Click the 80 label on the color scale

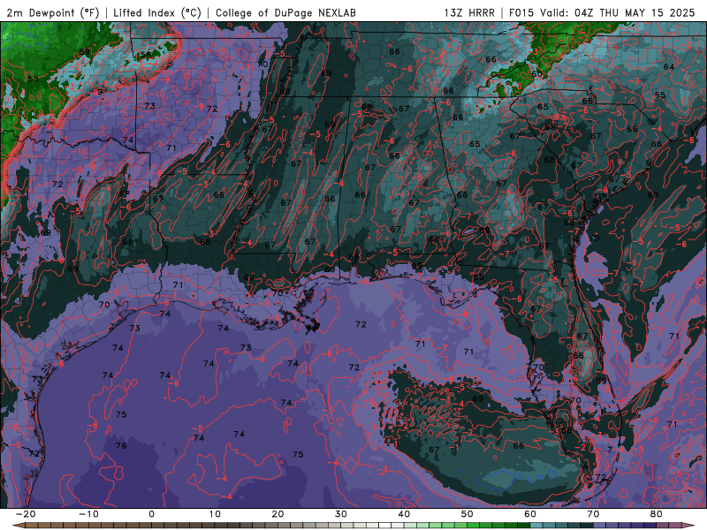coord(657,514)
